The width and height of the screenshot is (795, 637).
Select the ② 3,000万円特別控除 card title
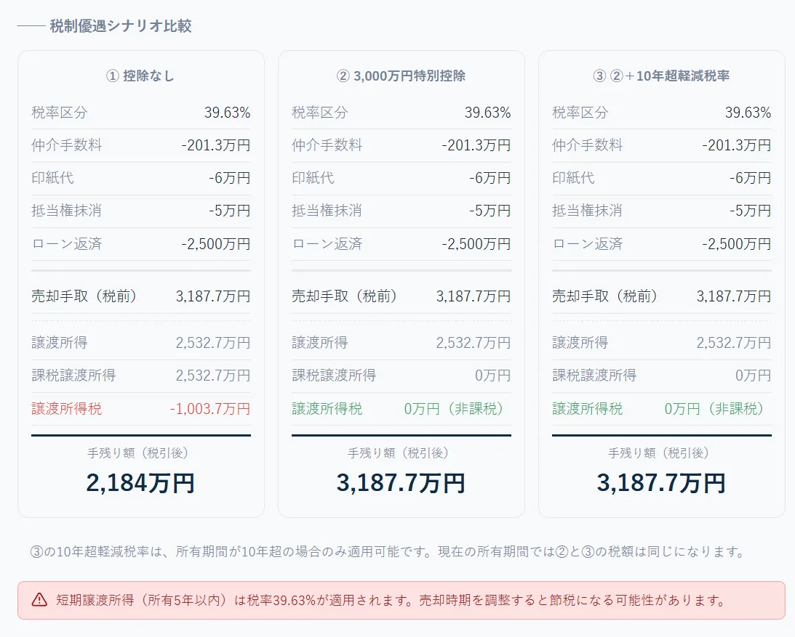point(401,76)
